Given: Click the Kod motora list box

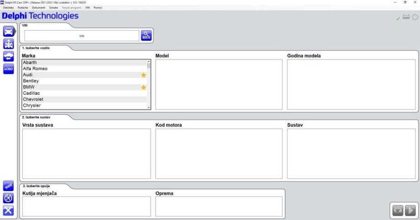Looking at the screenshot, I should [x=219, y=153].
